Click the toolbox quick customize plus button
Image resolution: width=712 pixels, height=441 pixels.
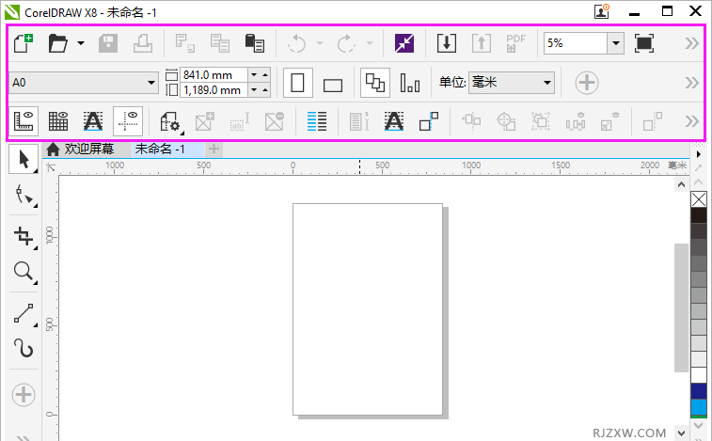coord(24,394)
